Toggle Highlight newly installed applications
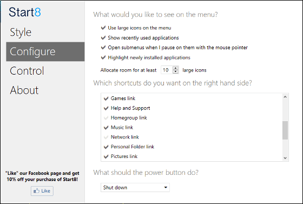 [103, 57]
